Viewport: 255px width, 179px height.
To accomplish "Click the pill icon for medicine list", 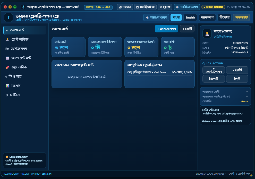I will point(7,67).
